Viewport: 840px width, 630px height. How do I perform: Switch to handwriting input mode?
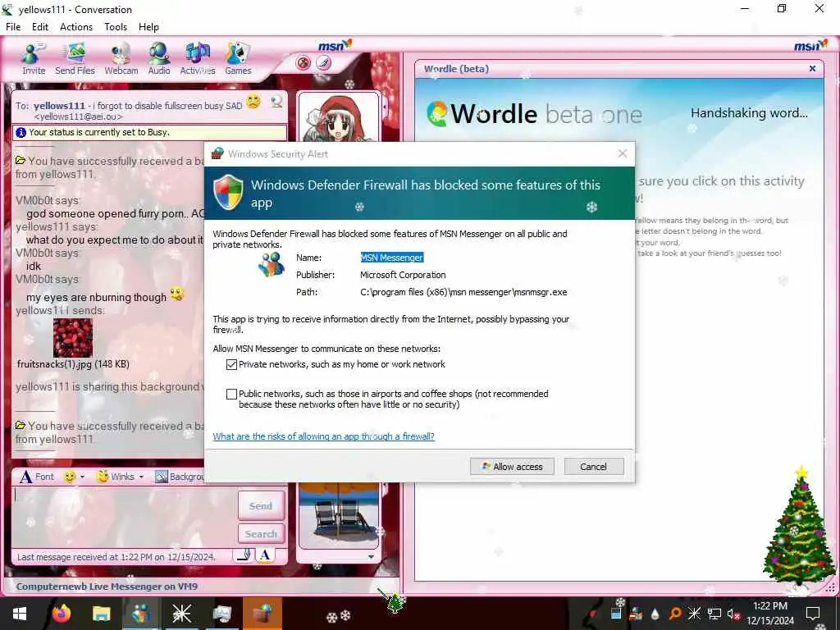click(244, 555)
